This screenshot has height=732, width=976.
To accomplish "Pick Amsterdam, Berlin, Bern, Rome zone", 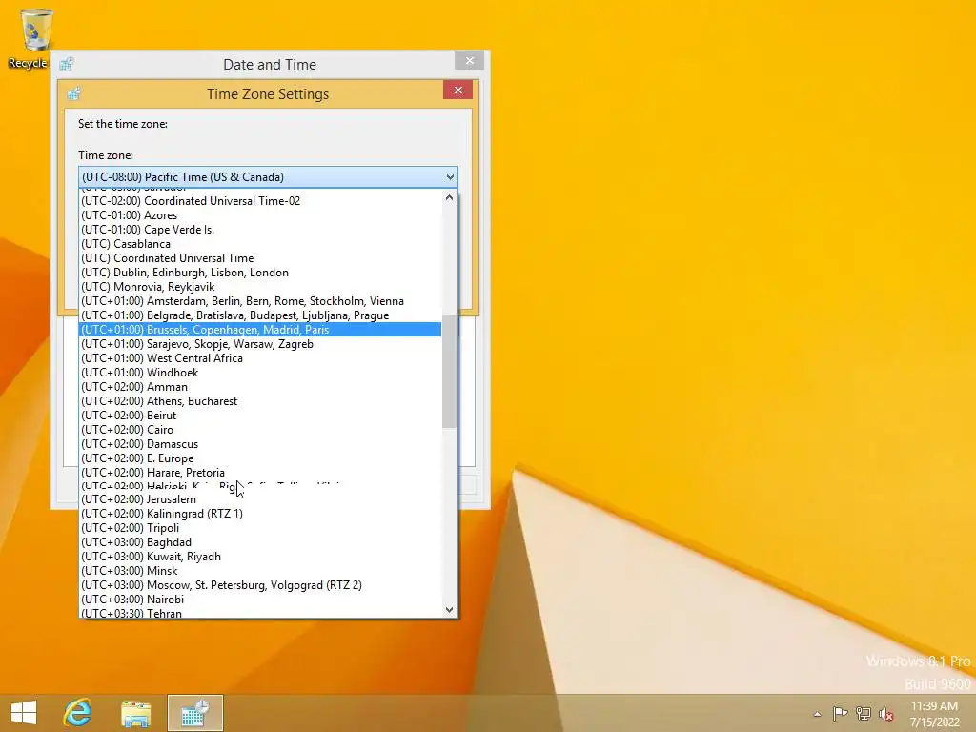I will point(260,301).
